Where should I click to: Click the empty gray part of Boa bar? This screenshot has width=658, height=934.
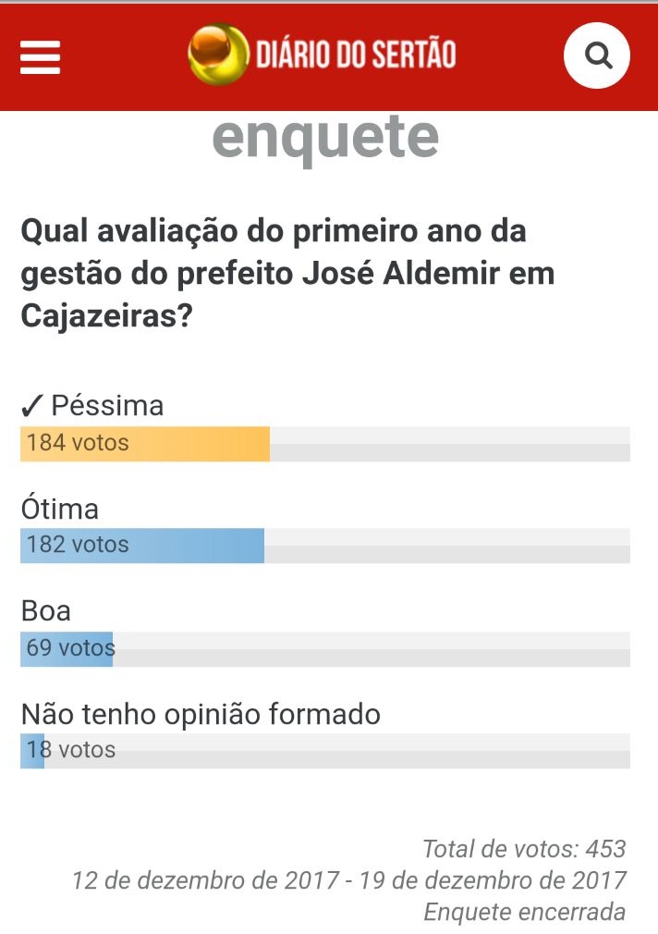[371, 648]
